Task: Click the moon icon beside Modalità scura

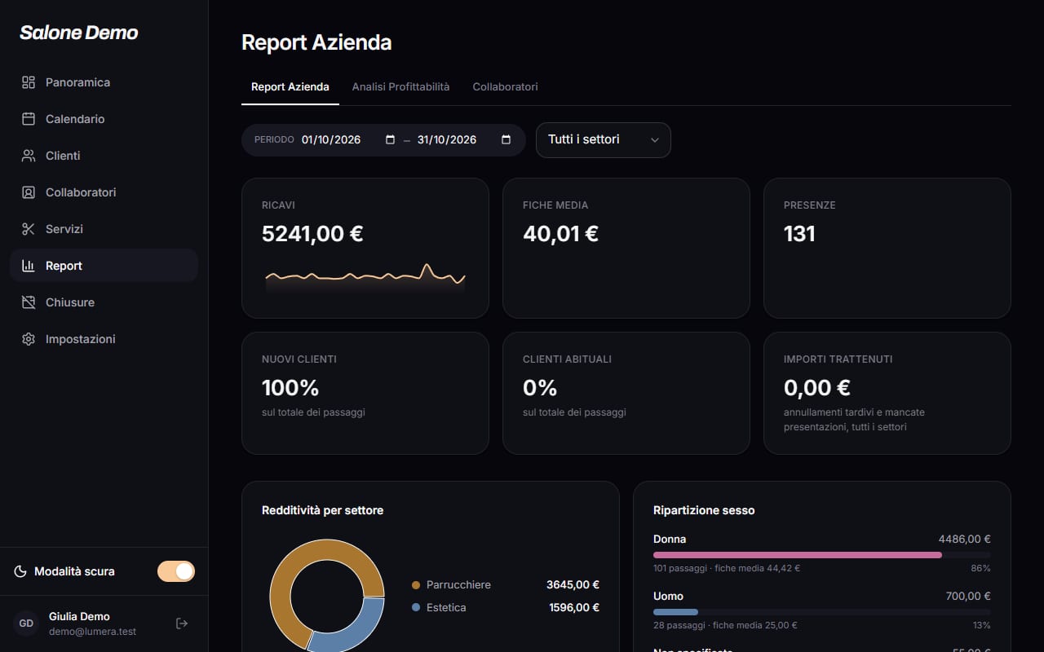Action: (x=20, y=571)
